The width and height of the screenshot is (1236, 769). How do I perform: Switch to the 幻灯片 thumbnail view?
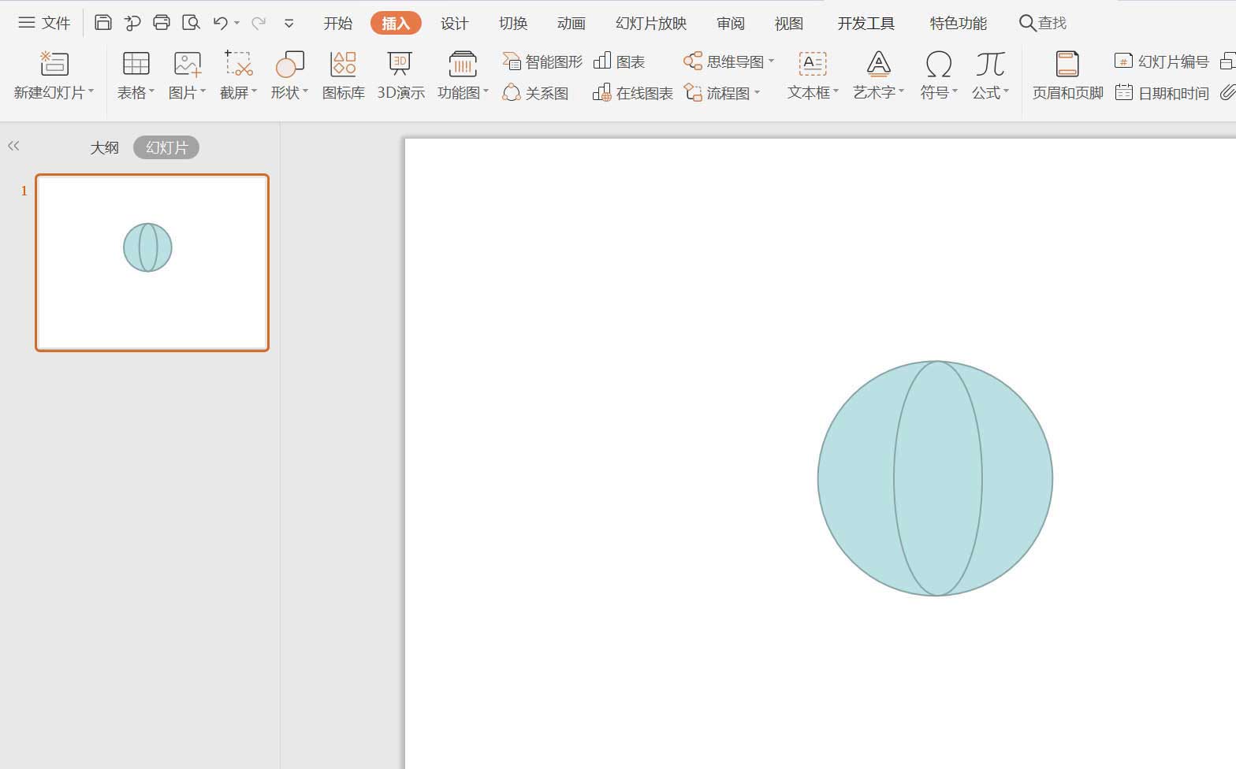pos(166,147)
